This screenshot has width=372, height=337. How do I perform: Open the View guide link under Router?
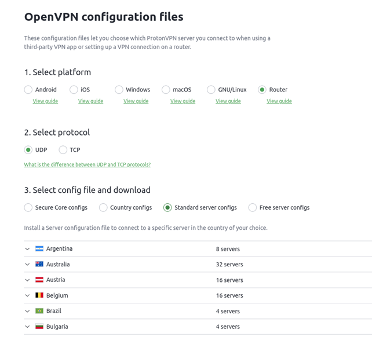click(279, 101)
